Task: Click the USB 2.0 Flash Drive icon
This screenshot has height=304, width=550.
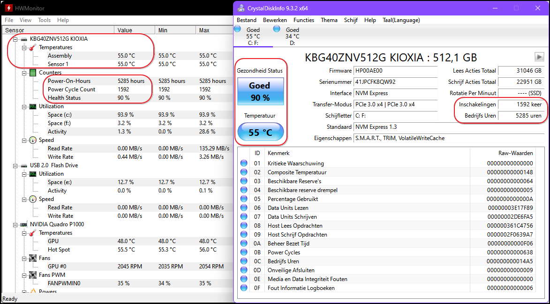Action: [x=24, y=165]
